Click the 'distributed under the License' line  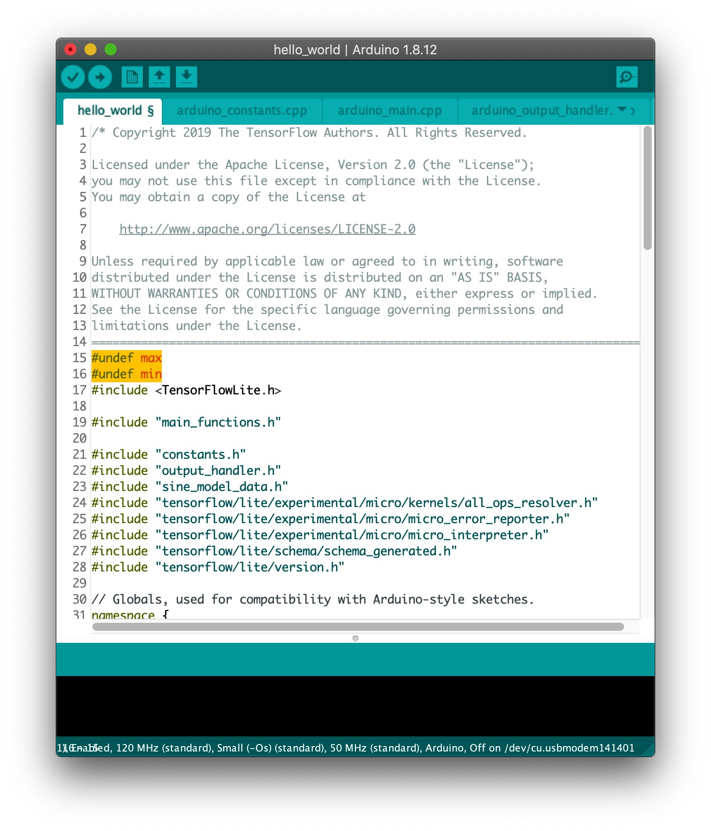(320, 278)
